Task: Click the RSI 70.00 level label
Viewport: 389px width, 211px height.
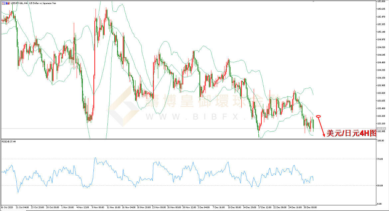Action: pyautogui.click(x=380, y=159)
